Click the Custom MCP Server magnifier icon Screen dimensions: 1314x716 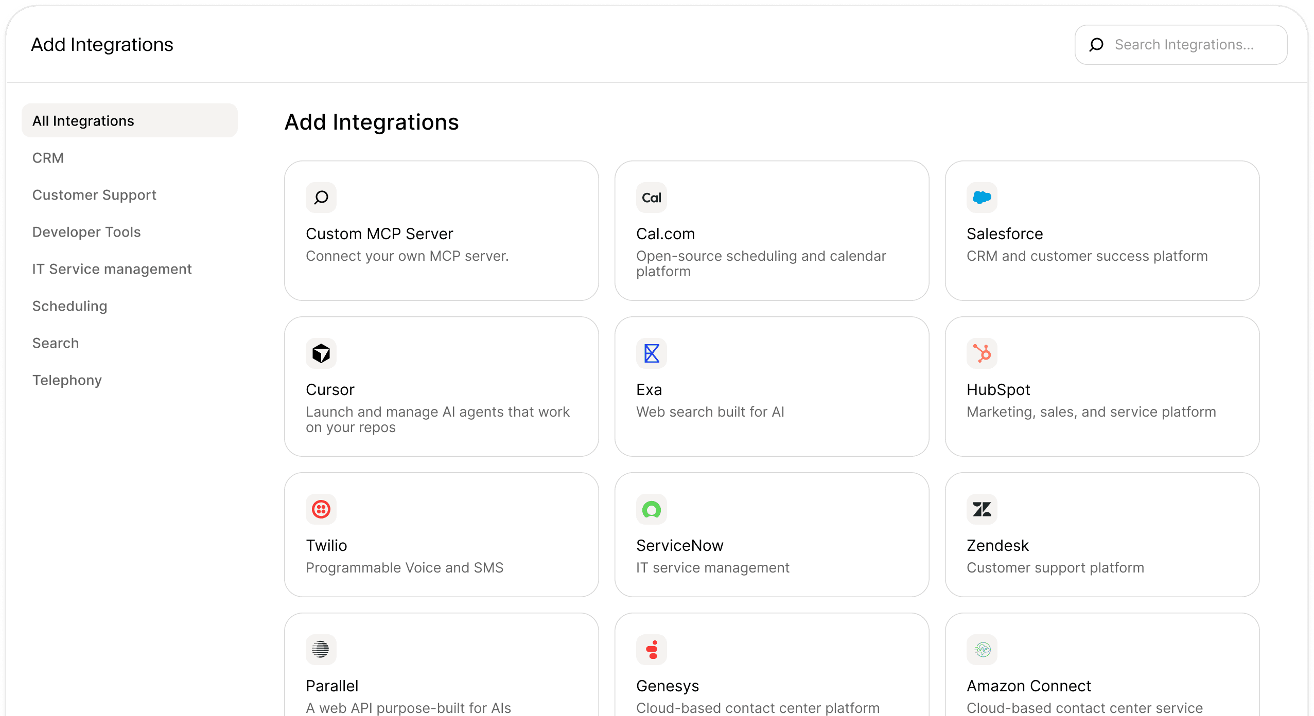coord(321,198)
